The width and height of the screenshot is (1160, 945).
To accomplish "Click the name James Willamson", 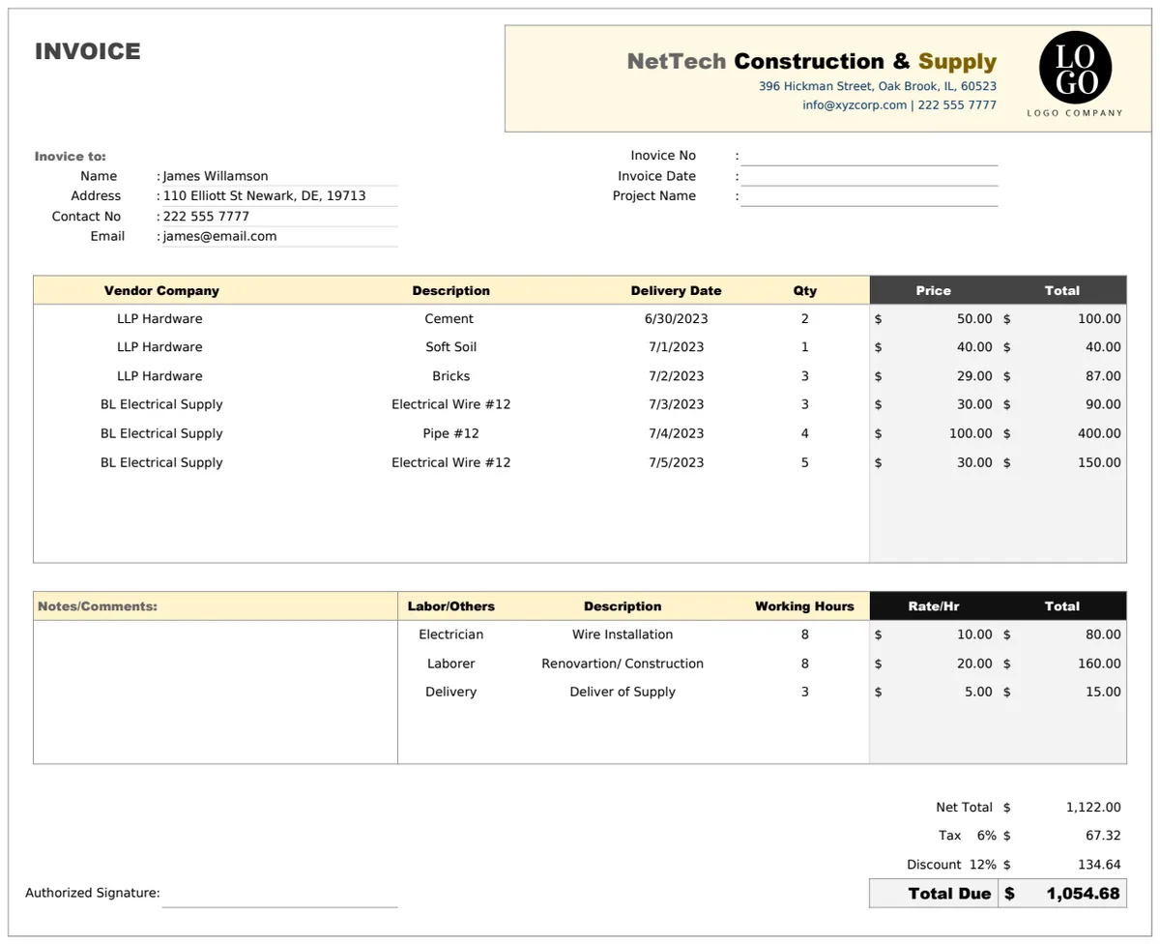I will pos(216,176).
